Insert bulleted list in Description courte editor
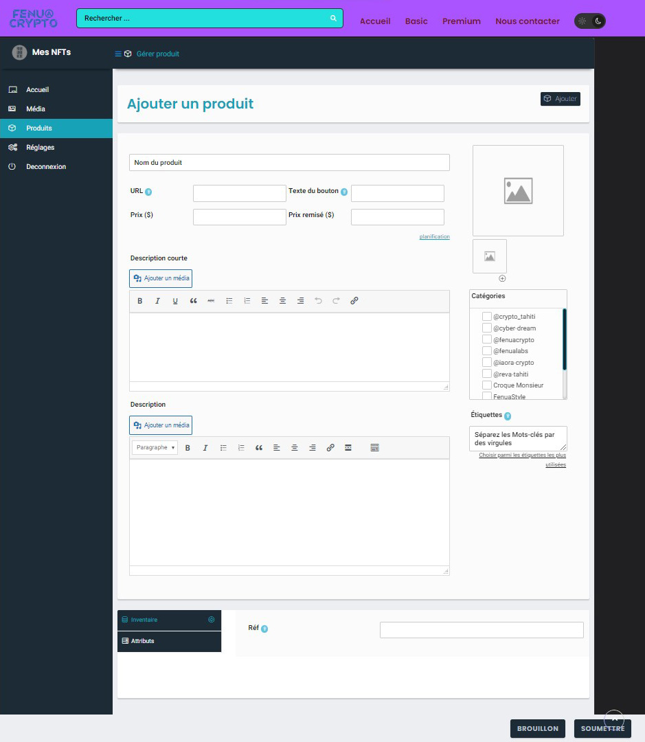This screenshot has width=645, height=742. point(229,301)
